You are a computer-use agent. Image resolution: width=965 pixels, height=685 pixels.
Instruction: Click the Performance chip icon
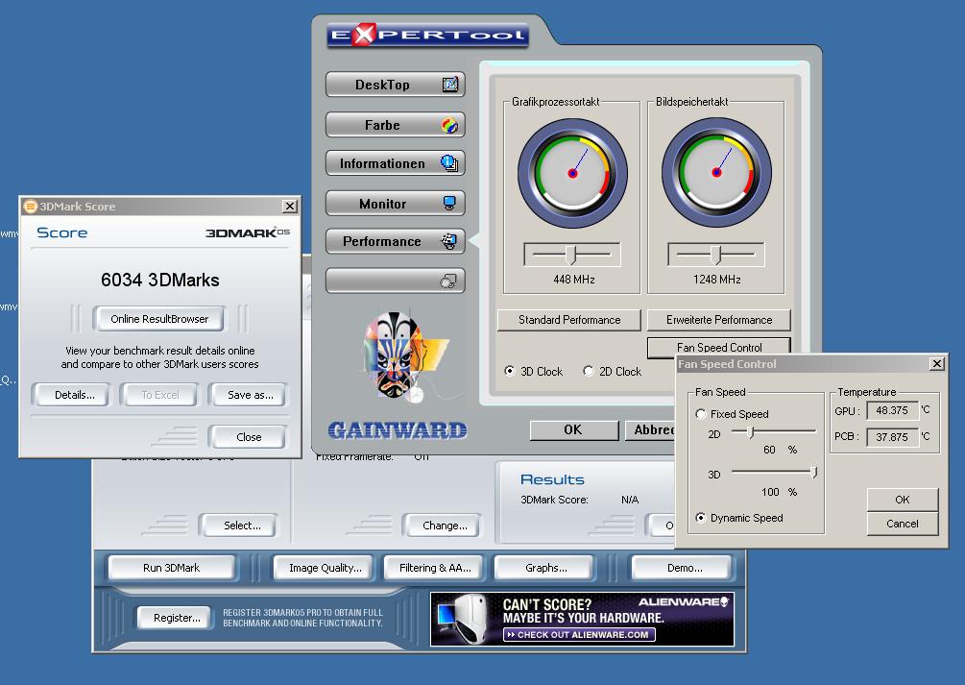[449, 241]
